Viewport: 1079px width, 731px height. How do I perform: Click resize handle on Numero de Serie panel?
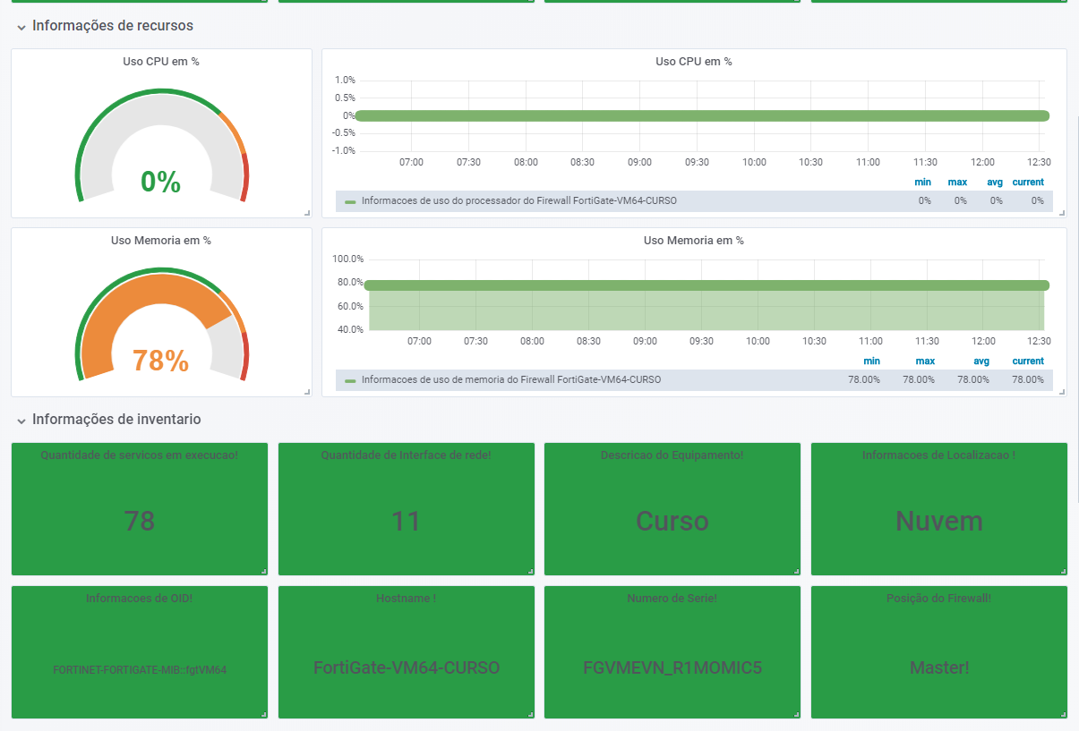click(796, 714)
